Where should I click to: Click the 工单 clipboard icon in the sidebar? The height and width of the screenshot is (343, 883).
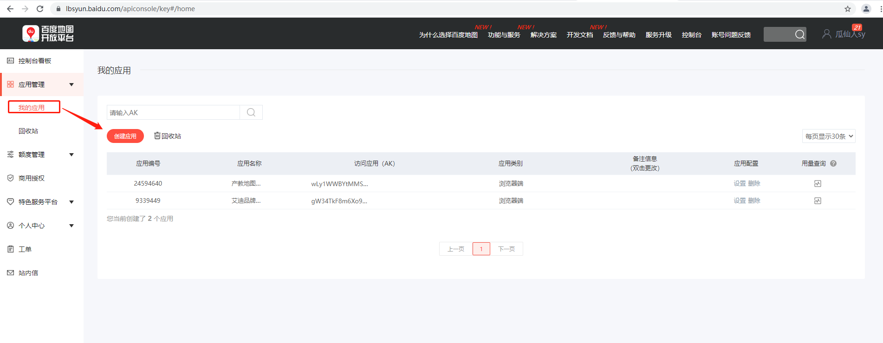10,249
